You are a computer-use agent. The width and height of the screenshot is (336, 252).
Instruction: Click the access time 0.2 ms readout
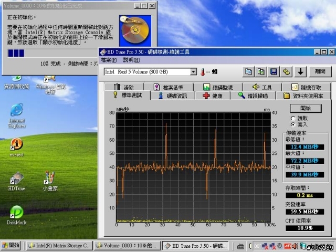304,195
